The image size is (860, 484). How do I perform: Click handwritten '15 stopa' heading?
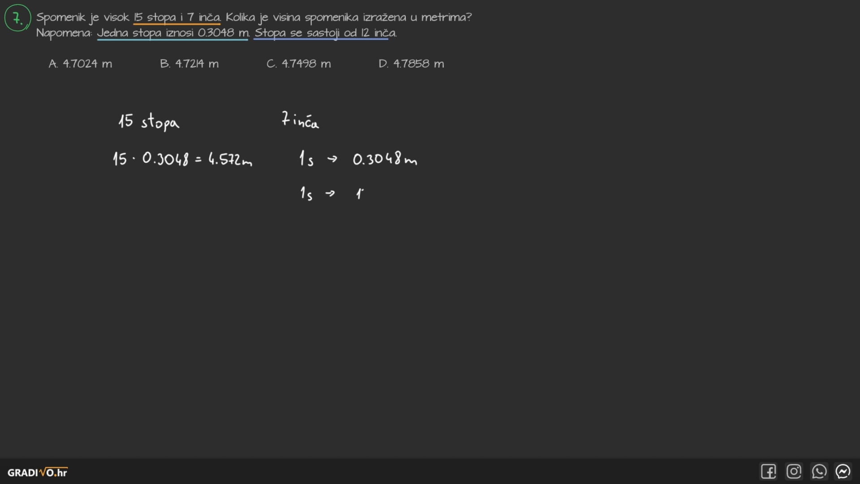click(x=149, y=121)
